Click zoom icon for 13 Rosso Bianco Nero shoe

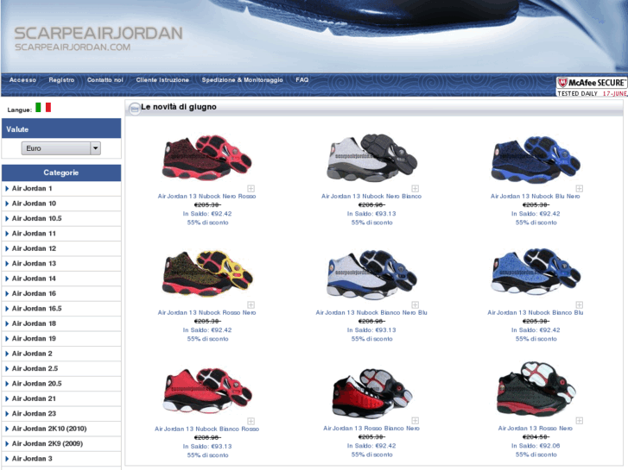tap(415, 420)
